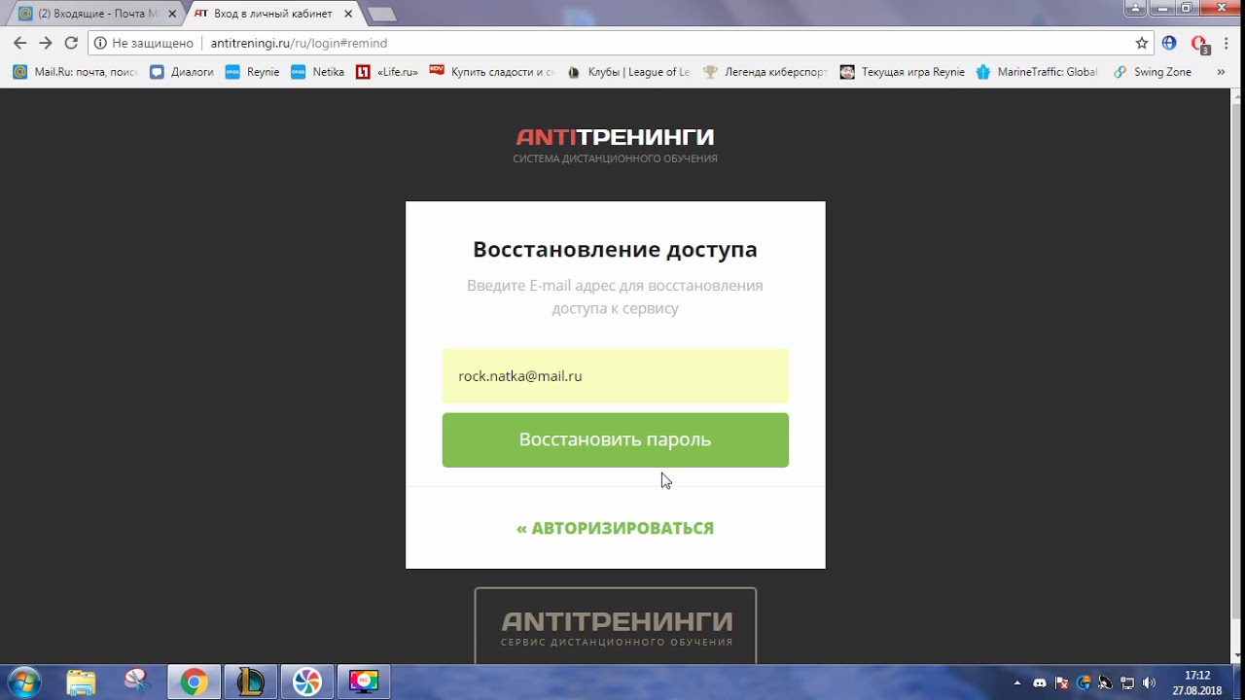Open the volume speaker tray icon

pos(1150,683)
